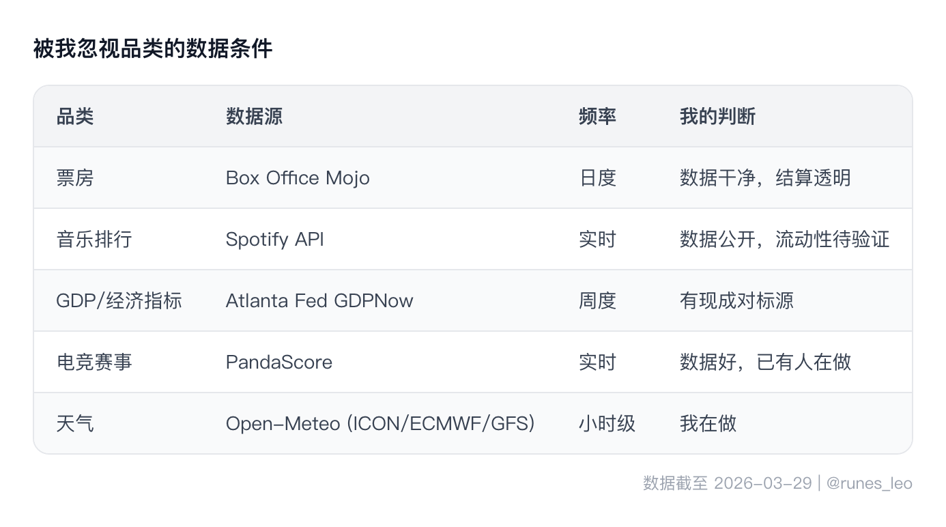The height and width of the screenshot is (527, 946).
Task: Click 数据公开，流动性待验证 judgment text
Action: (785, 240)
